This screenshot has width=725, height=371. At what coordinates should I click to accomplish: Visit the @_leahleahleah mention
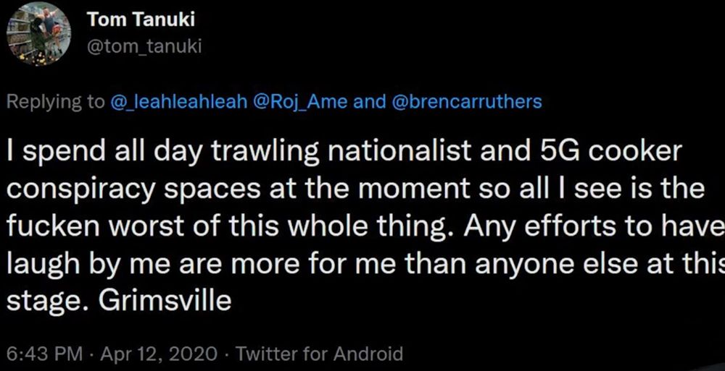pyautogui.click(x=179, y=102)
